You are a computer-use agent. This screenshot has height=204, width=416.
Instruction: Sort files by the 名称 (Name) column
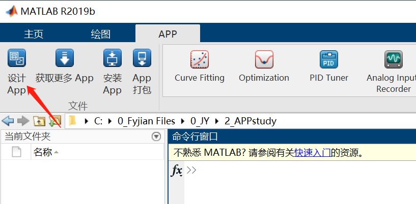[97, 152]
